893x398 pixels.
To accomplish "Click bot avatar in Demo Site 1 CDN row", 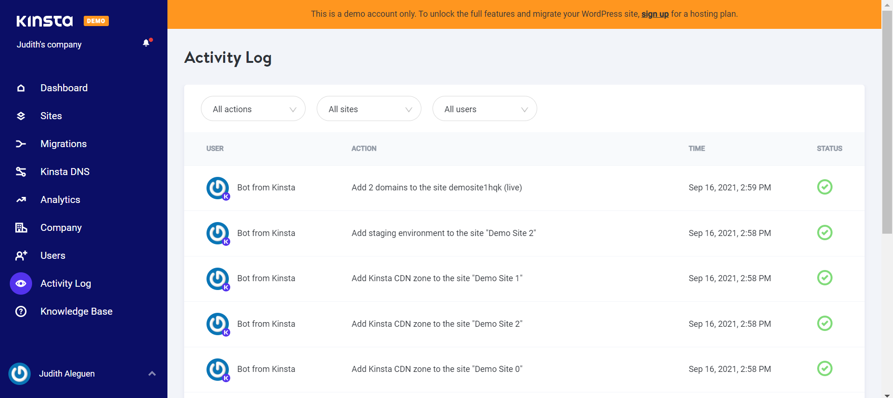I will pos(218,279).
